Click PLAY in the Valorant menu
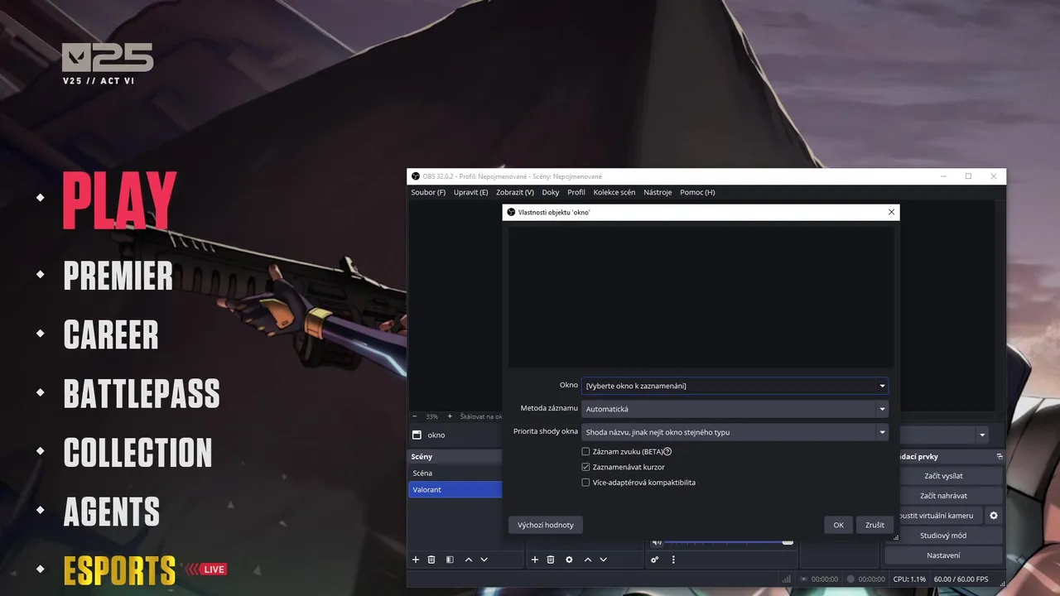The width and height of the screenshot is (1060, 596). pos(119,199)
